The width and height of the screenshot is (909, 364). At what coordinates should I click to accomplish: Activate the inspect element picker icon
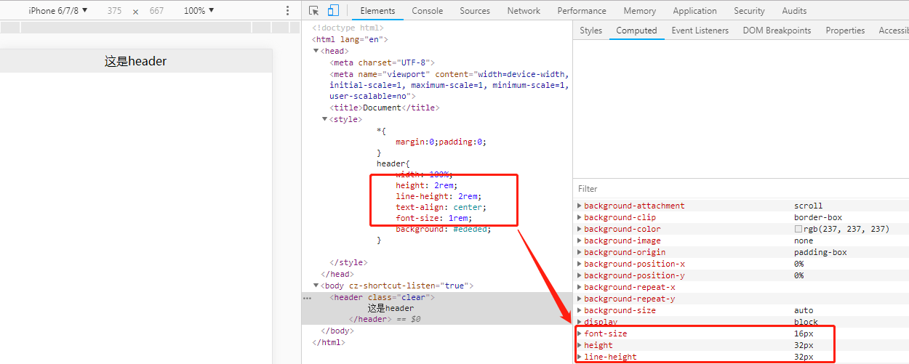[x=314, y=11]
